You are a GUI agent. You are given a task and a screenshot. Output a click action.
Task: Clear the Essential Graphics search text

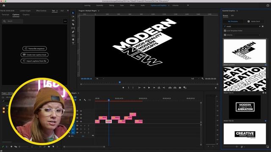(260, 26)
